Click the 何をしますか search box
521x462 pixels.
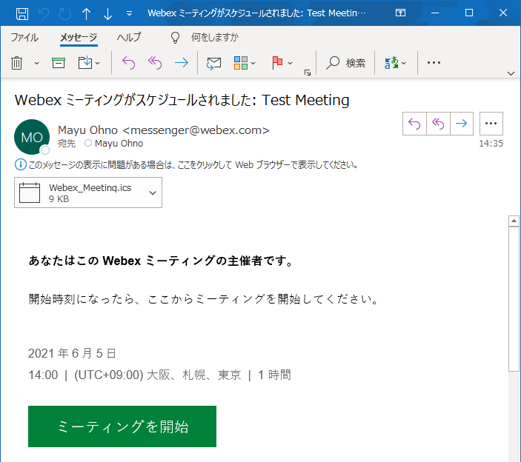[x=215, y=38]
